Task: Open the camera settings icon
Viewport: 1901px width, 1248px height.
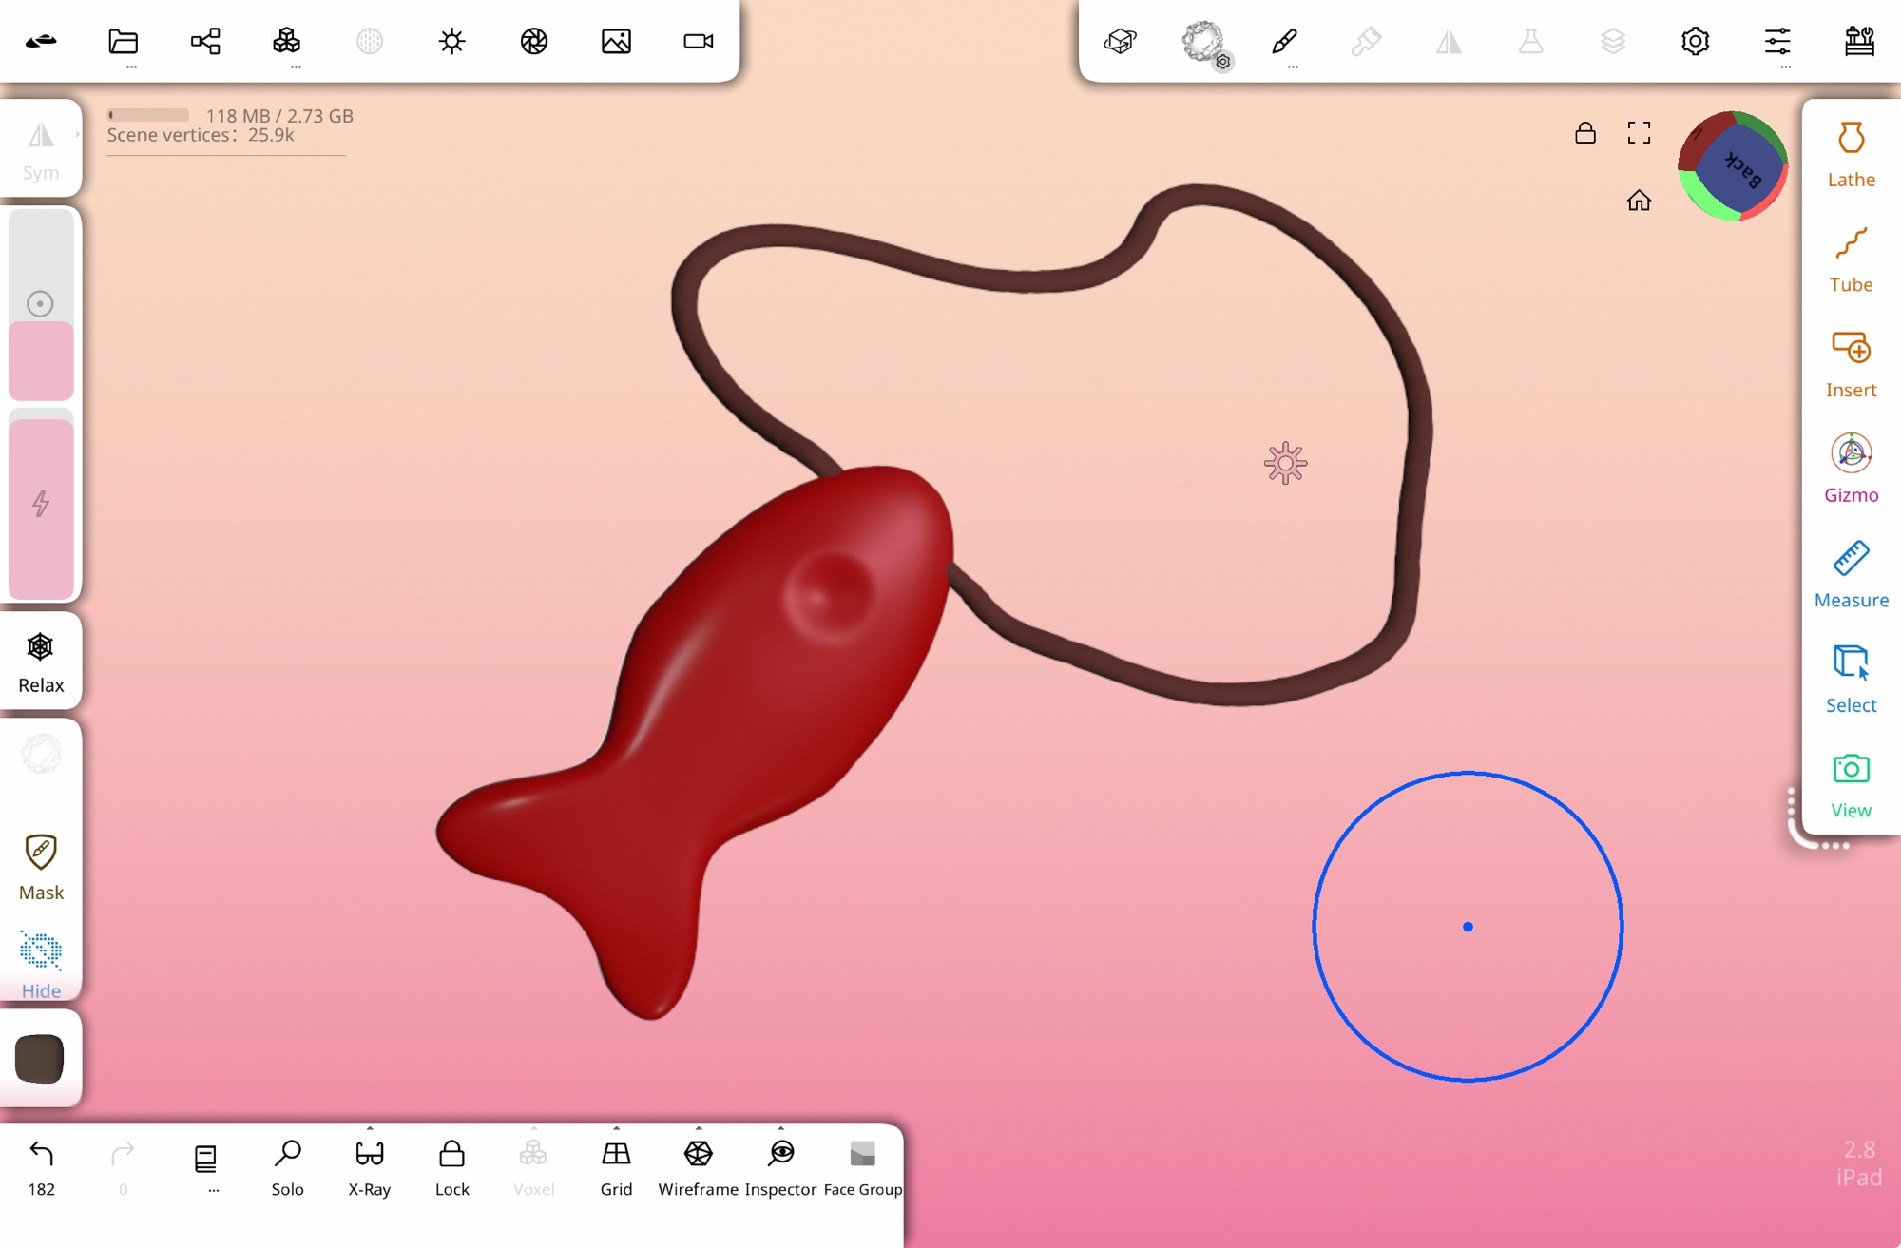Action: click(x=698, y=41)
